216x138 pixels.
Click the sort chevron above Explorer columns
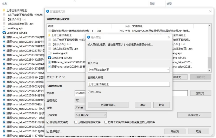pyautogui.click(x=75, y=1)
